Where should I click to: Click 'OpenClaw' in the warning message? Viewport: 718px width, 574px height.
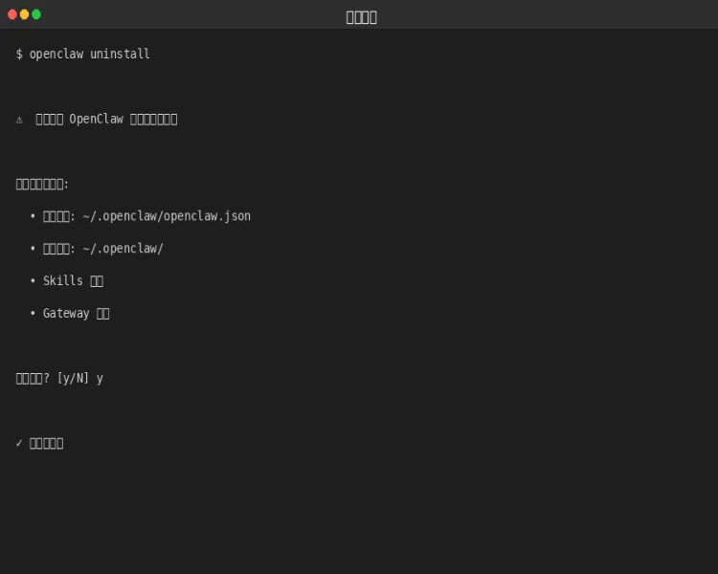coord(96,120)
